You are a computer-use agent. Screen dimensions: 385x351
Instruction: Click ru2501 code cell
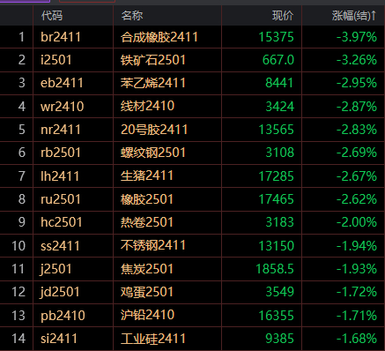61,199
